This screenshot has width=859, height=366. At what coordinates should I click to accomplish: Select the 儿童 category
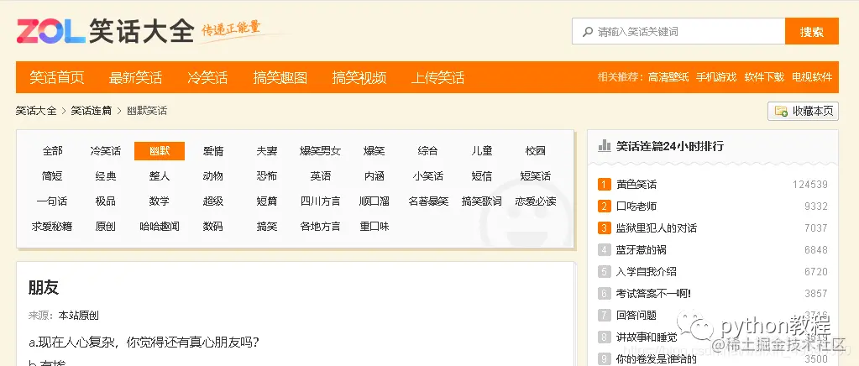[x=482, y=150]
